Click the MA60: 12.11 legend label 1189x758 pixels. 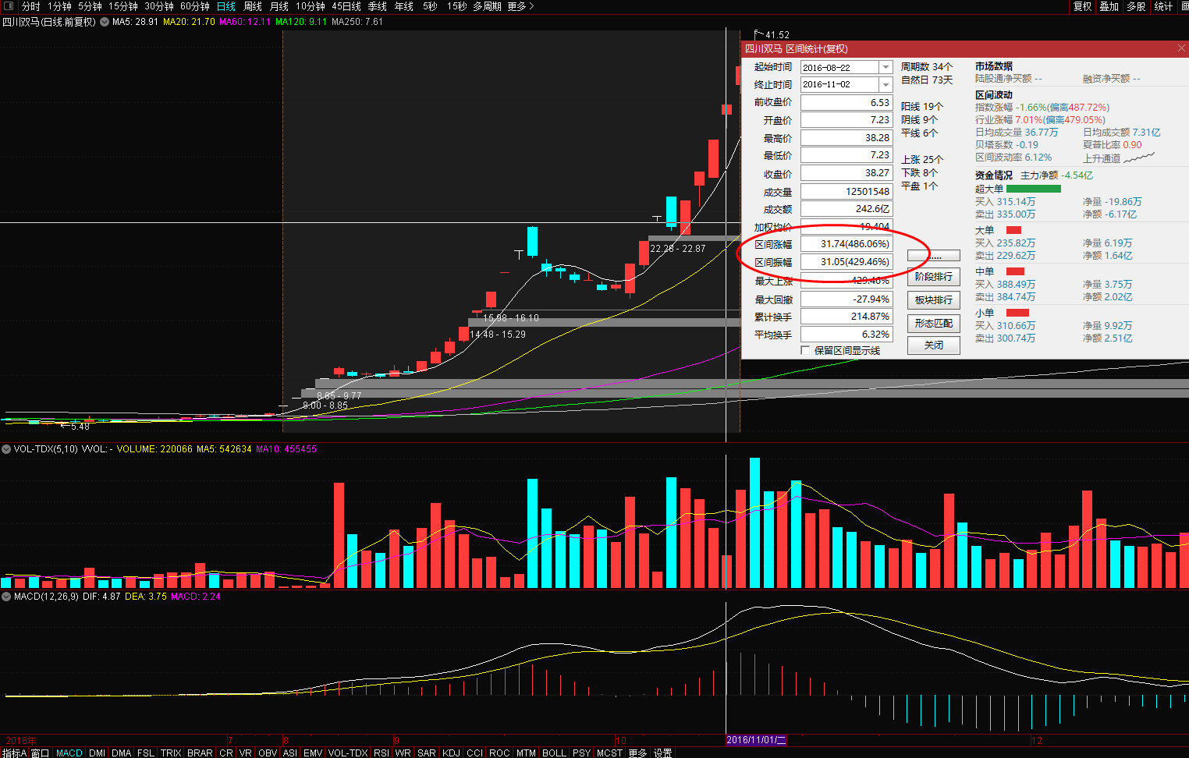(245, 22)
